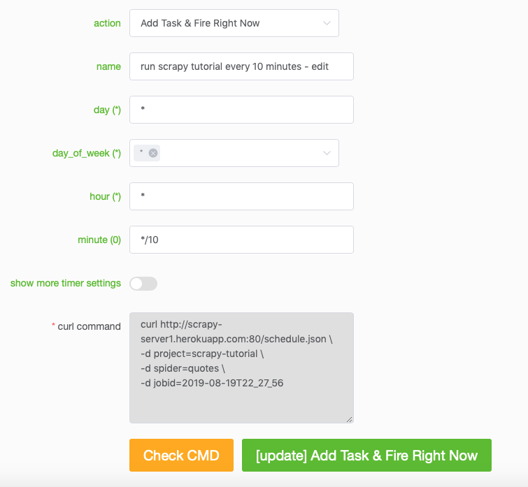528x487 pixels.
Task: Focus the task name text field
Action: 241,66
